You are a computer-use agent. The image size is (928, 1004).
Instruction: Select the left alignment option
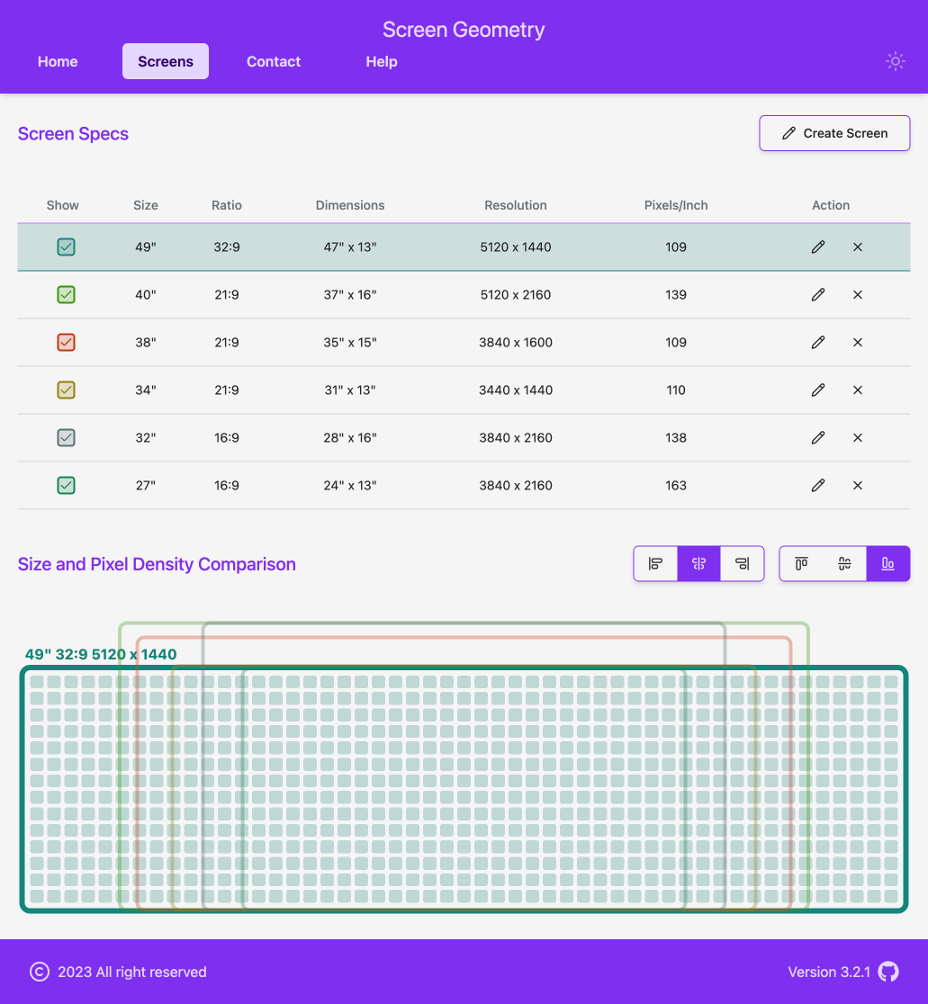pyautogui.click(x=655, y=563)
